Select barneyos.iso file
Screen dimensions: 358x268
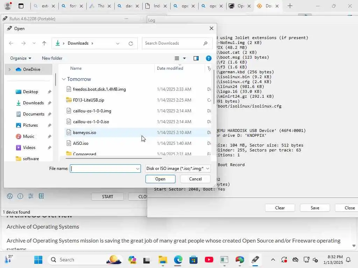click(x=85, y=133)
